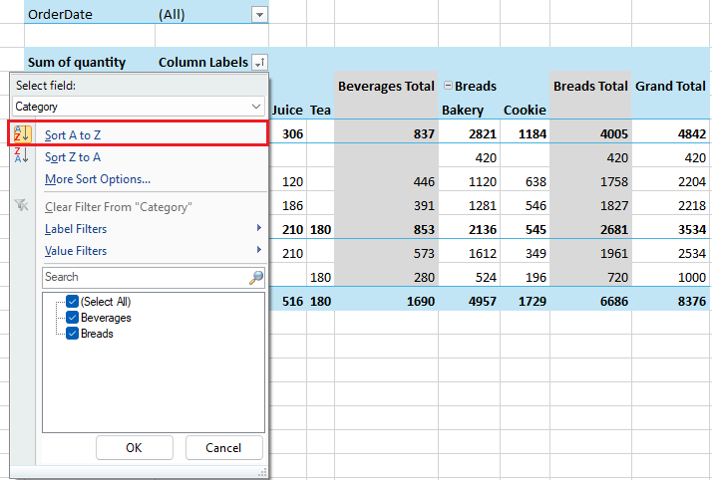Toggle the (Select All) checkbox
Viewport: 712px width, 480px height.
pos(72,302)
